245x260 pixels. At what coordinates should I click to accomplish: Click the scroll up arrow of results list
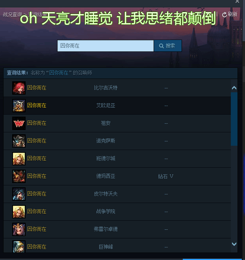234,88
